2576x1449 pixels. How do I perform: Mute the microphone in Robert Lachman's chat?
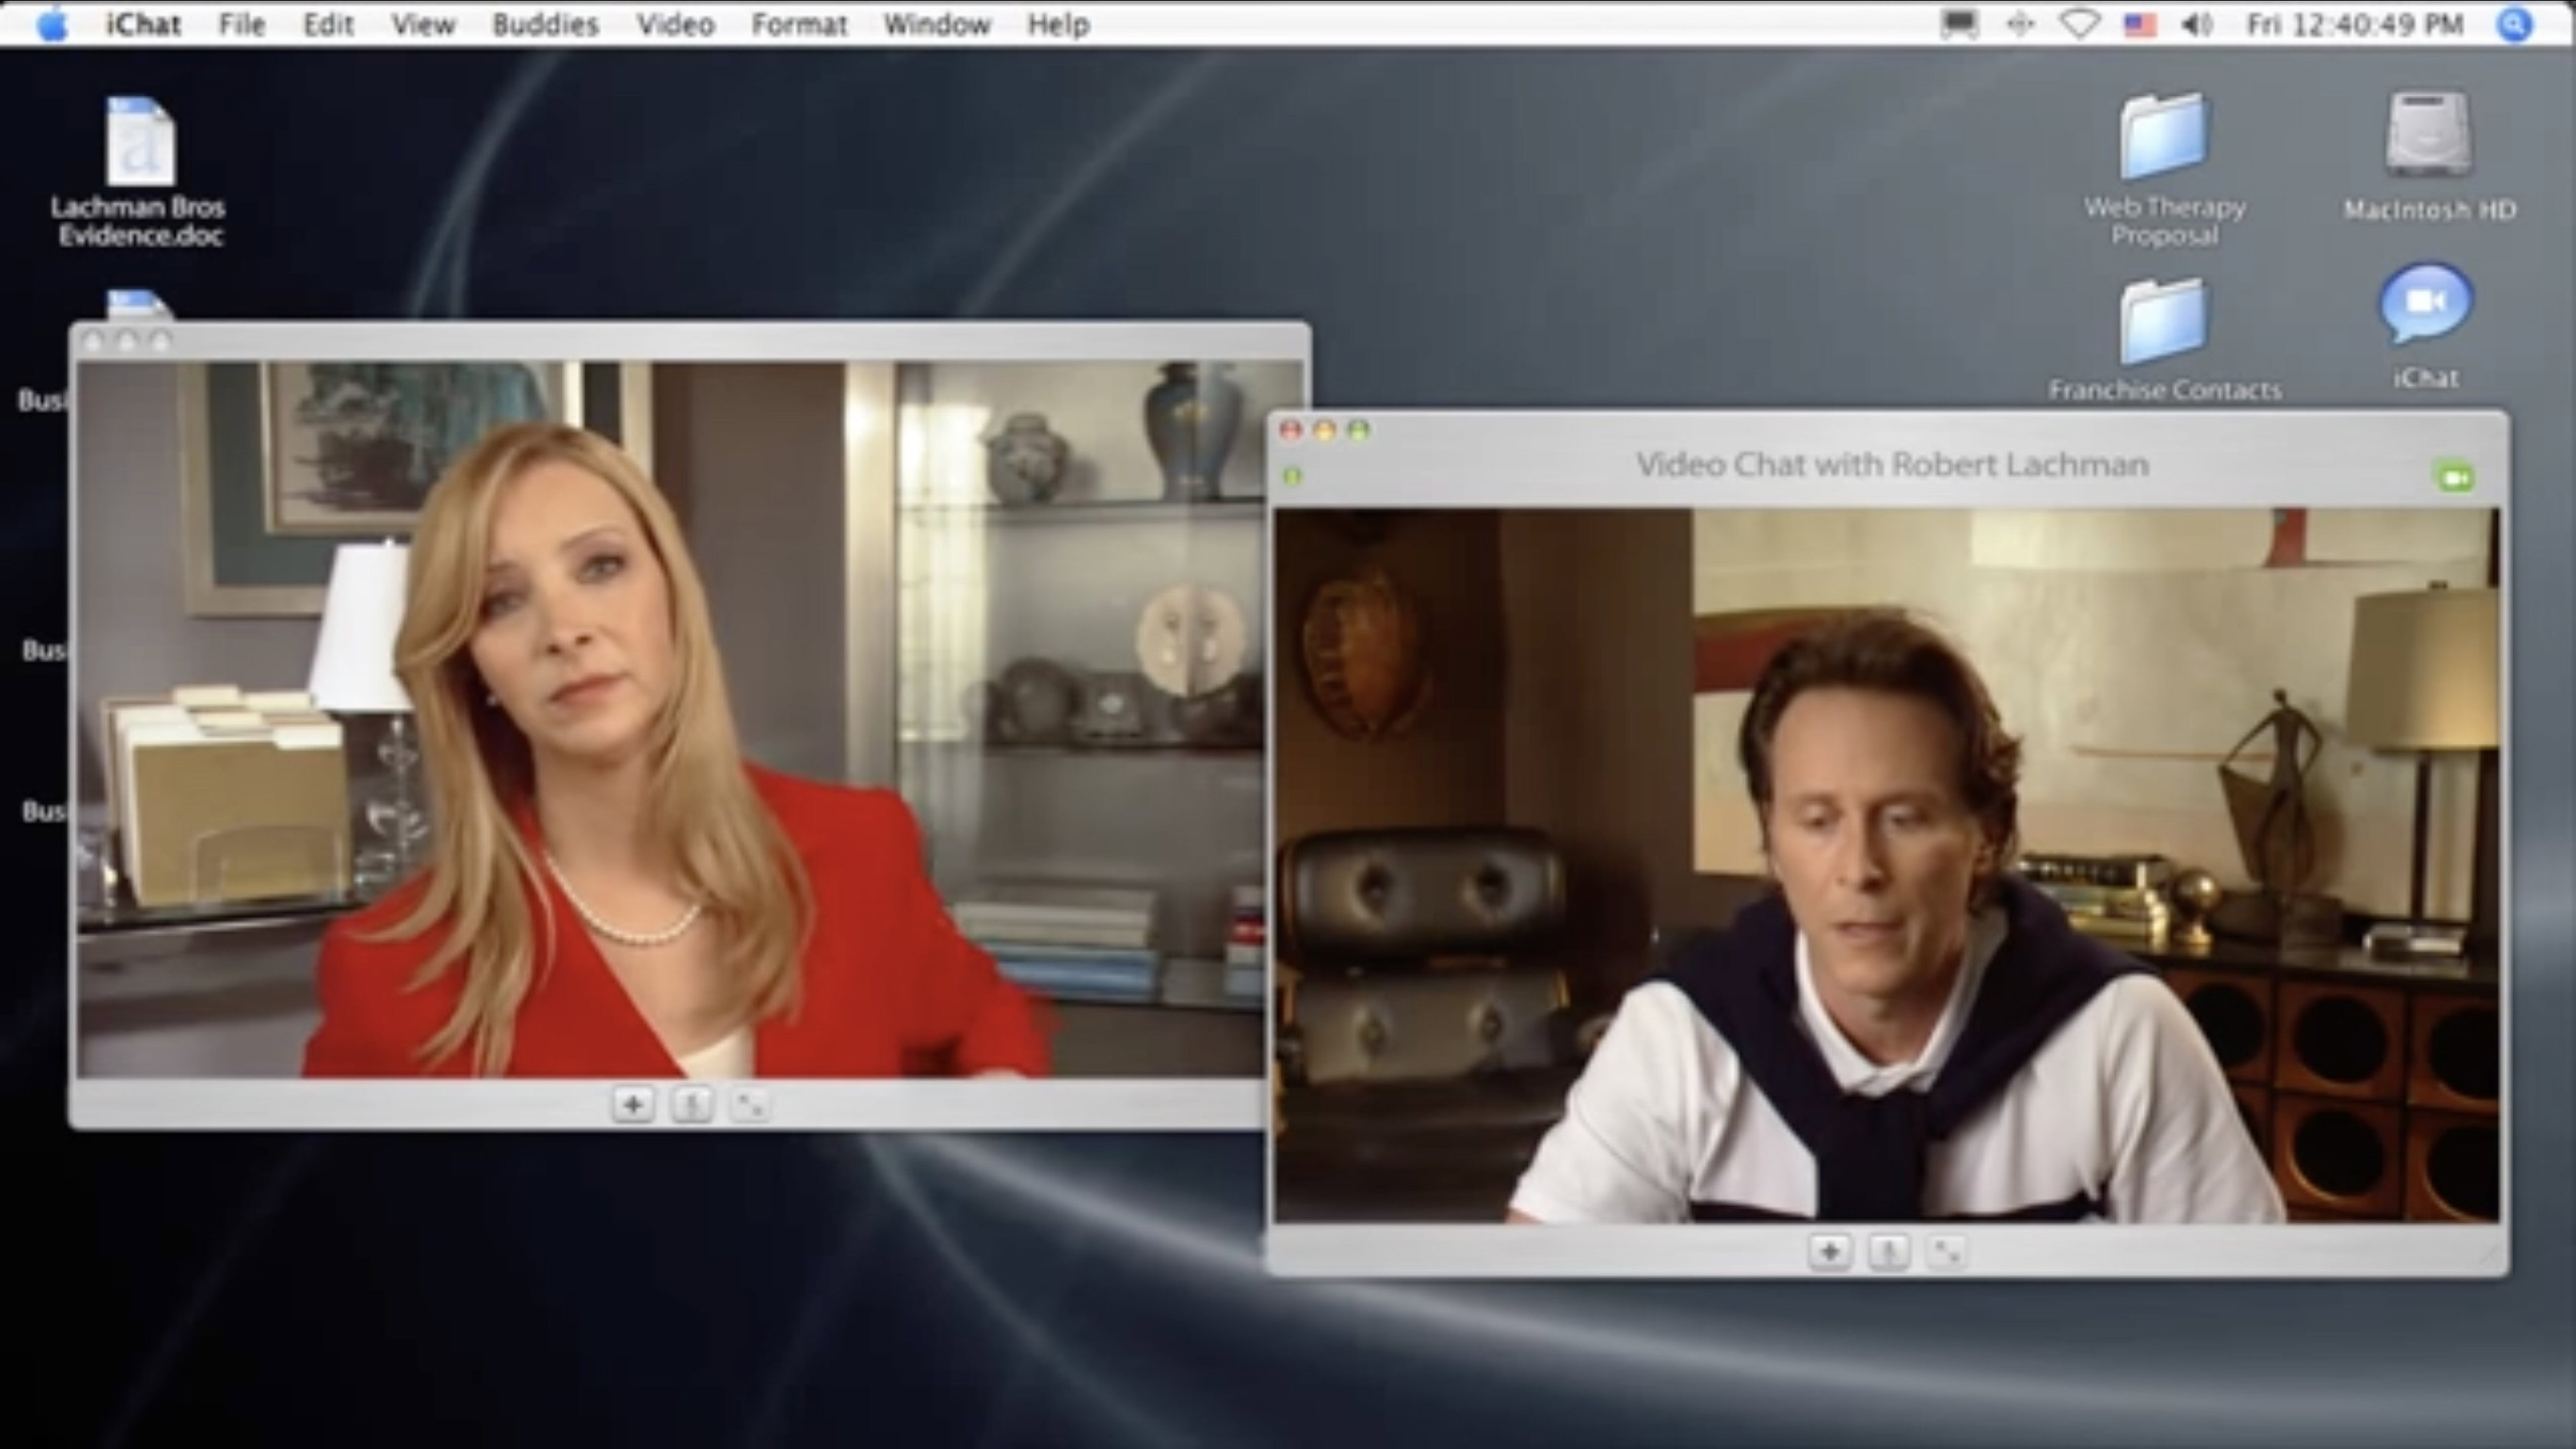pos(1888,1251)
